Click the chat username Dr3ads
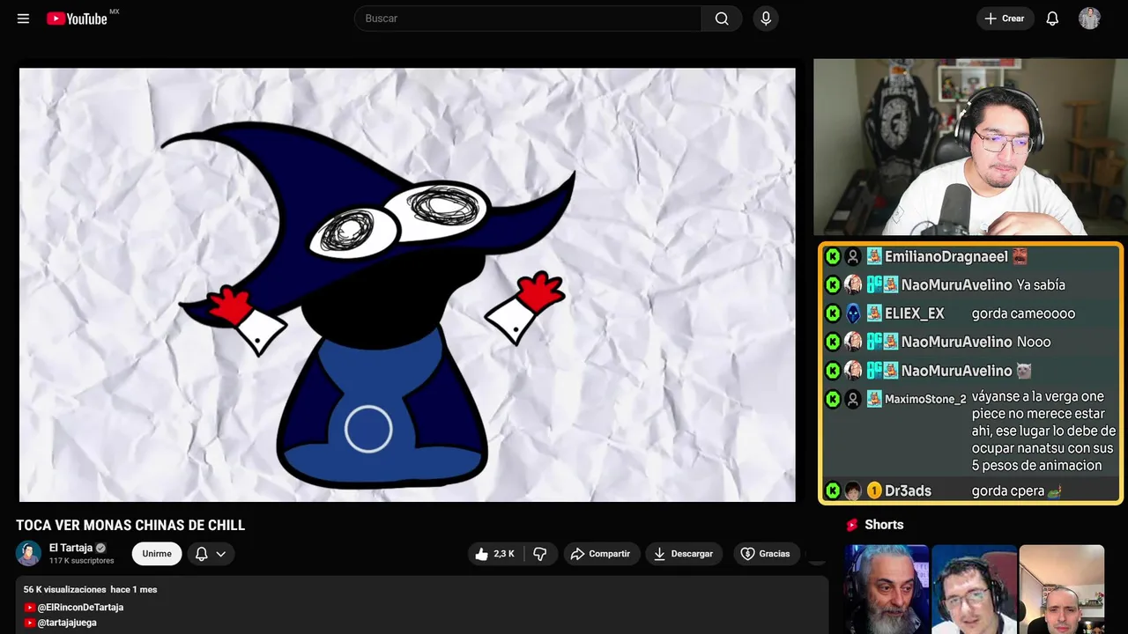 click(908, 490)
